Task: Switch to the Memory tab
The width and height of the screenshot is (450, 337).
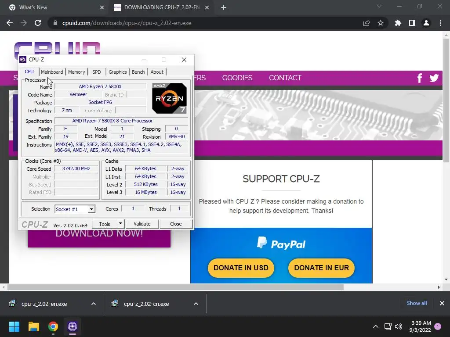Action: 76,72
